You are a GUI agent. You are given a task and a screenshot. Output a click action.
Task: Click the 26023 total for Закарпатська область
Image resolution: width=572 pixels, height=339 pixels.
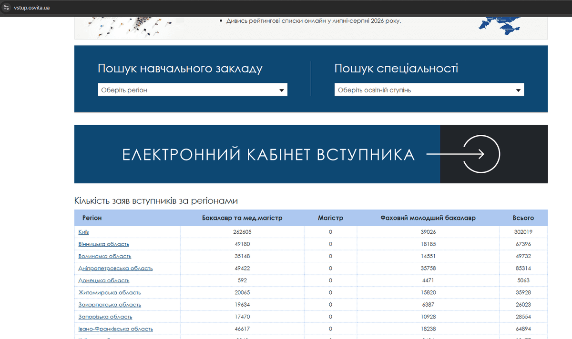(x=523, y=305)
